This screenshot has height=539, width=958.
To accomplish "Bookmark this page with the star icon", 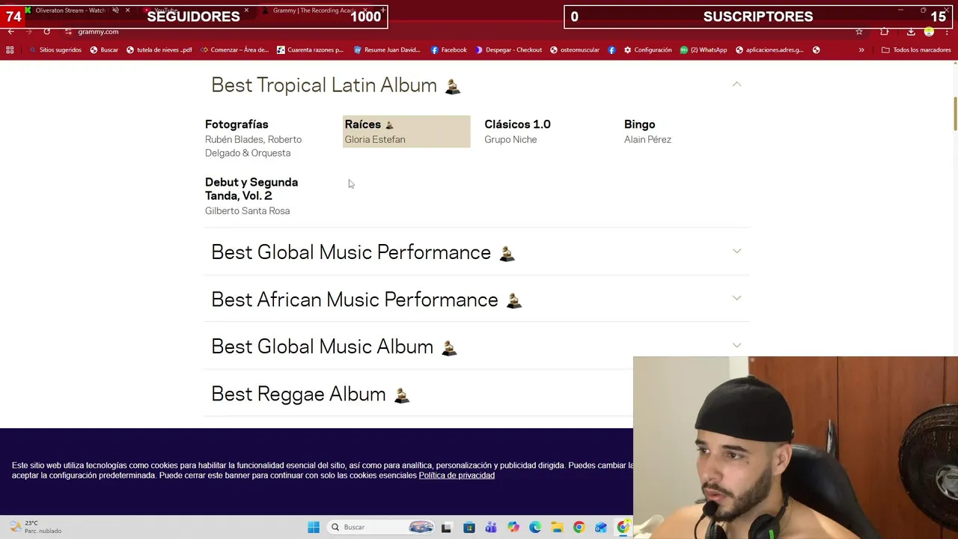I will (859, 31).
